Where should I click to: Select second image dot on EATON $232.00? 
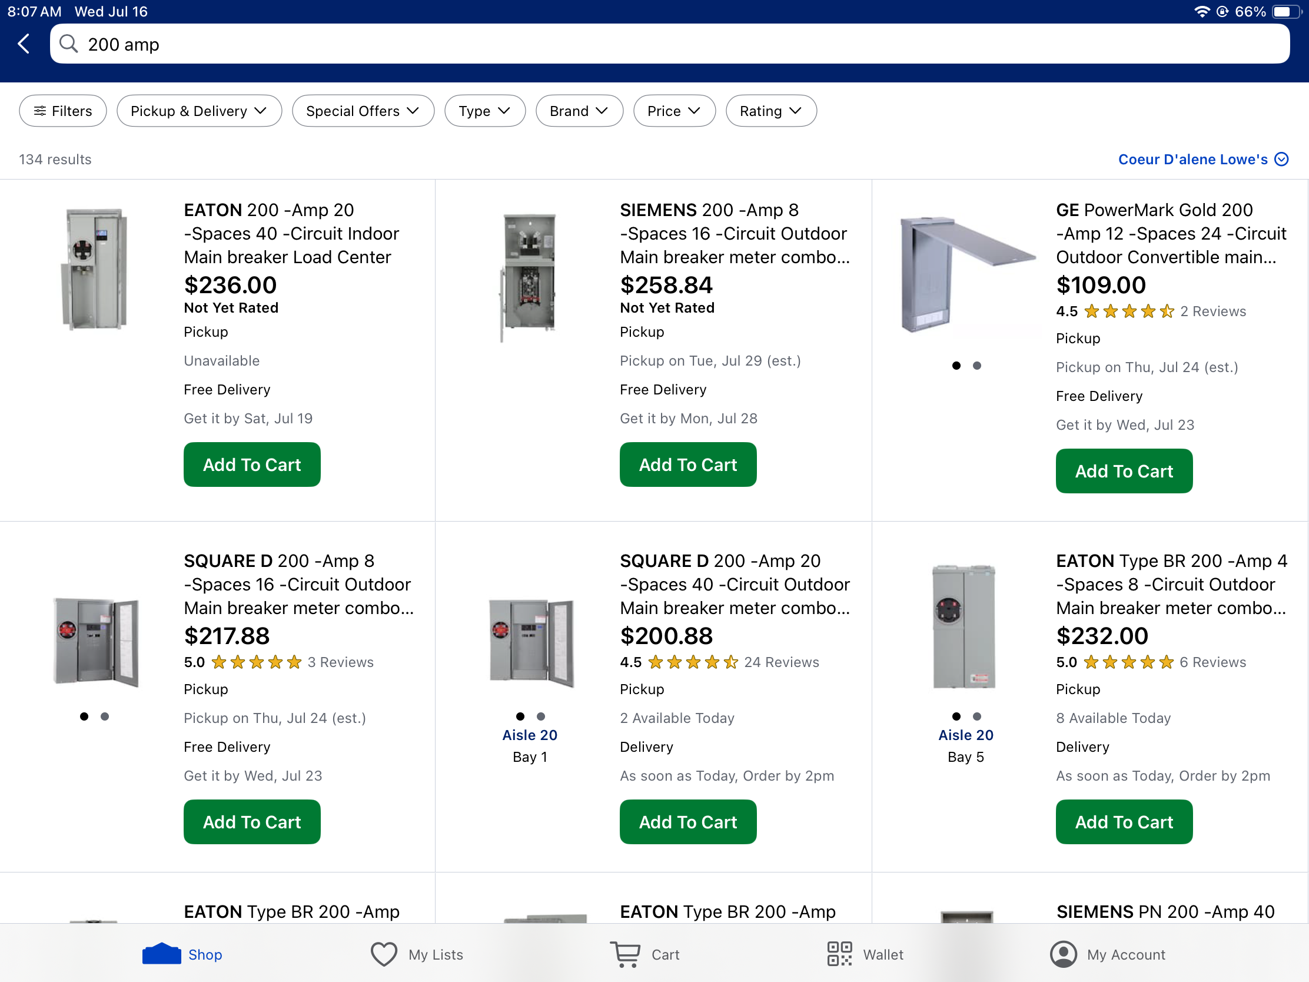click(x=977, y=717)
